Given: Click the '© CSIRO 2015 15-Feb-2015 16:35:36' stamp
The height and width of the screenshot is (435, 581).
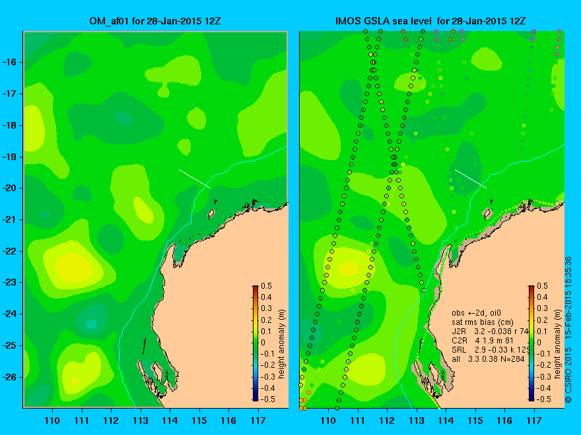Looking at the screenshot, I should pos(568,330).
